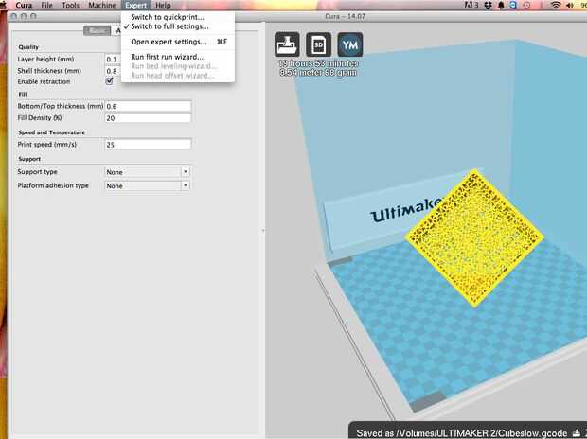Click the Time Machine clock icon
Viewport: 587px width, 439px height.
[x=526, y=5]
